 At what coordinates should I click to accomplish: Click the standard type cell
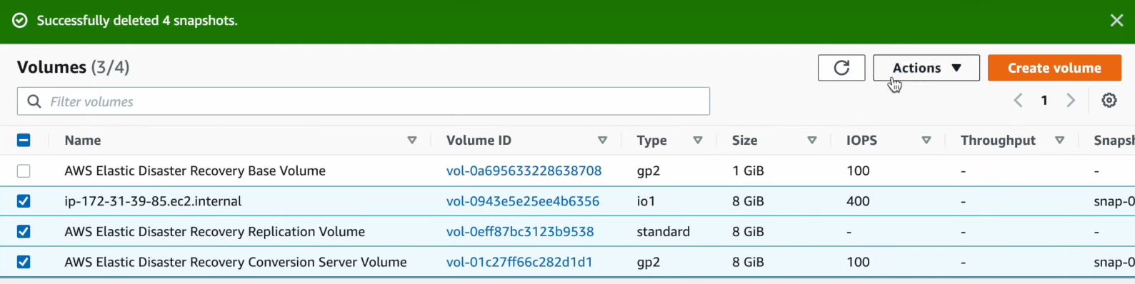pos(664,231)
